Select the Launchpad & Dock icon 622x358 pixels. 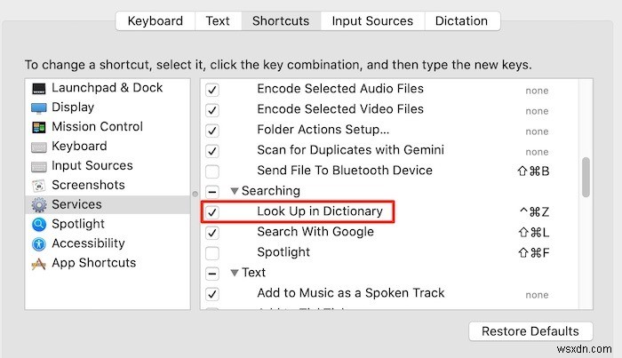(x=39, y=88)
